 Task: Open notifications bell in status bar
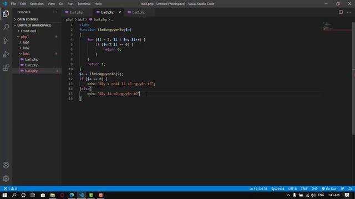350,188
